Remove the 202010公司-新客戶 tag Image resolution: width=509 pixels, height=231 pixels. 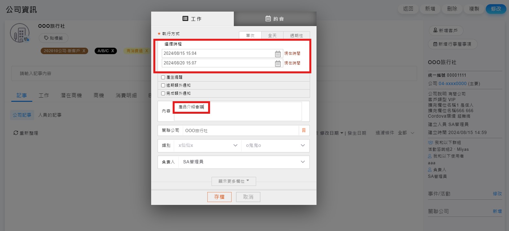point(84,51)
